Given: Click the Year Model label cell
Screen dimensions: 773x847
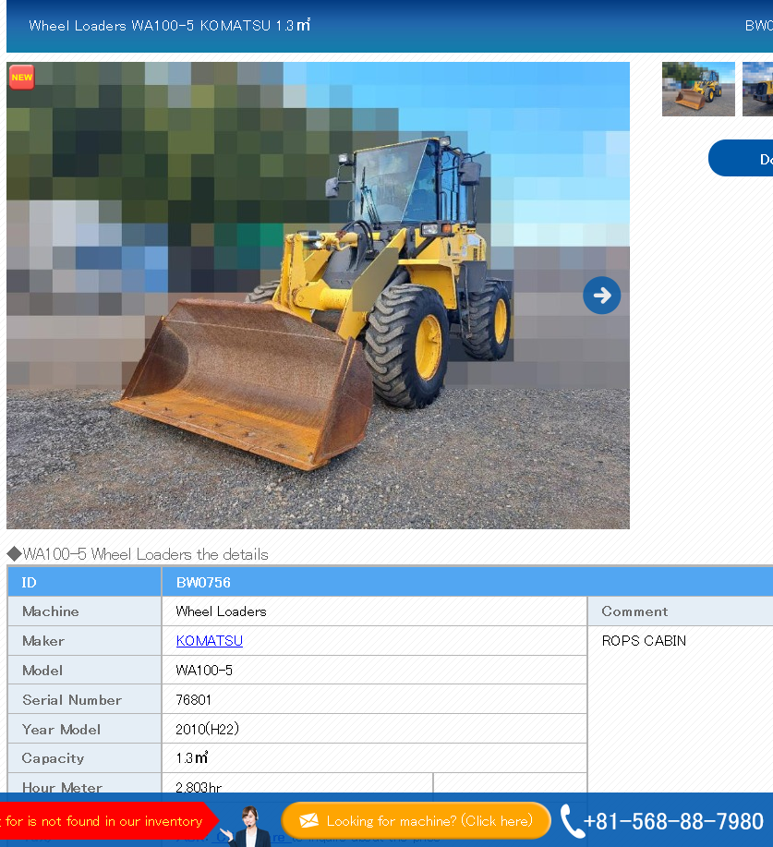Looking at the screenshot, I should tap(85, 730).
